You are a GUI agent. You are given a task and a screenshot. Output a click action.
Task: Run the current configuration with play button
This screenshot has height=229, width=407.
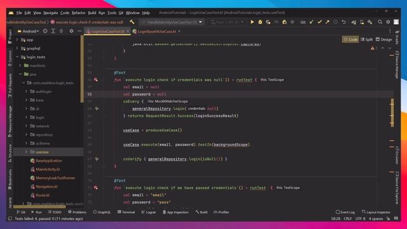click(252, 22)
